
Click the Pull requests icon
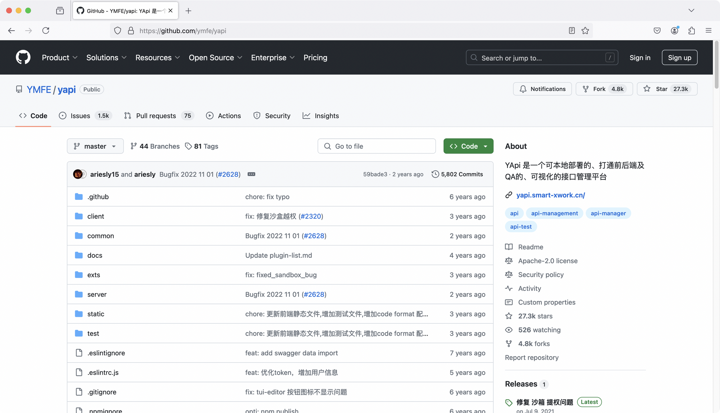pos(127,115)
